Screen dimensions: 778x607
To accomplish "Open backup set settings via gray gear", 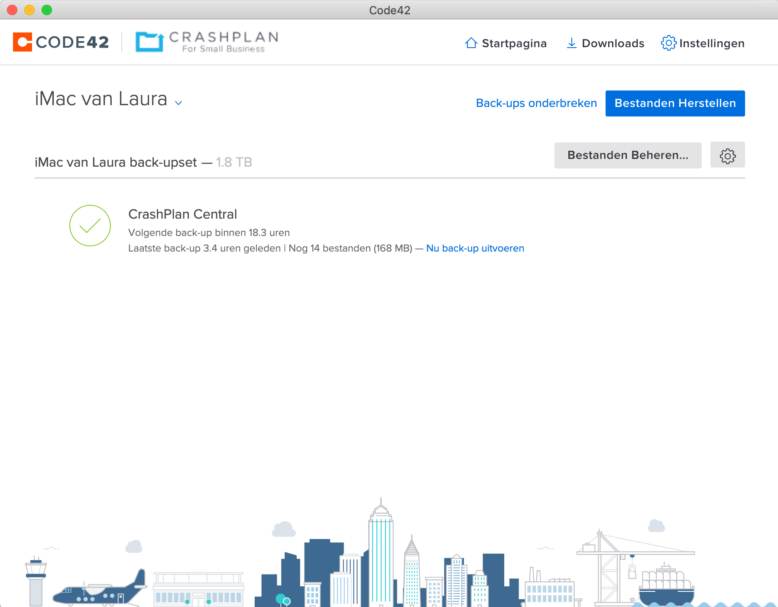I will (727, 155).
